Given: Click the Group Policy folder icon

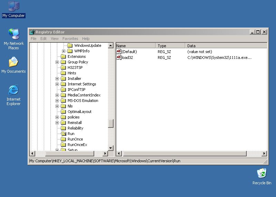Looking at the screenshot, I should point(63,62).
